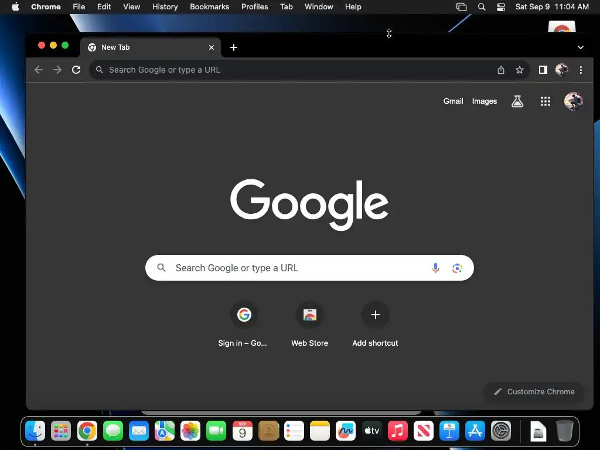Open Calendar from the Dock

[242, 431]
